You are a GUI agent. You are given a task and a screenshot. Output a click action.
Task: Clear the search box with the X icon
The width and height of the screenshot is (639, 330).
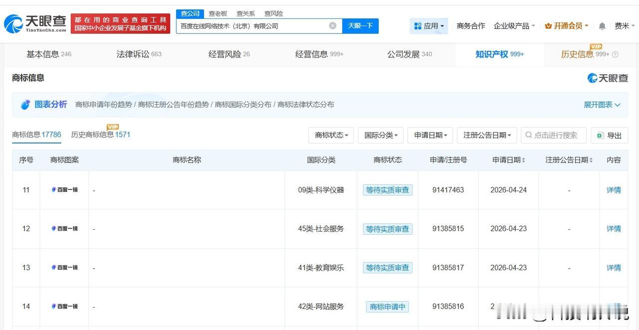[x=332, y=26]
